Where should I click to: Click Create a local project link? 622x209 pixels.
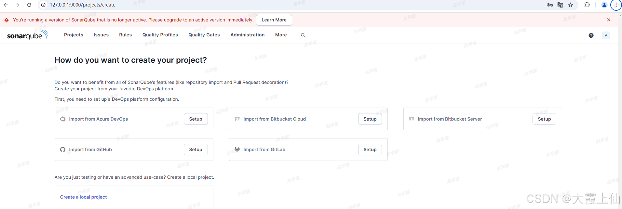83,197
